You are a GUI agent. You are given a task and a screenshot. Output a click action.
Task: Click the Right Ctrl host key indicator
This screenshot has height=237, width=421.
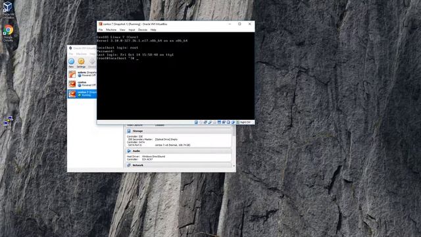click(x=245, y=122)
